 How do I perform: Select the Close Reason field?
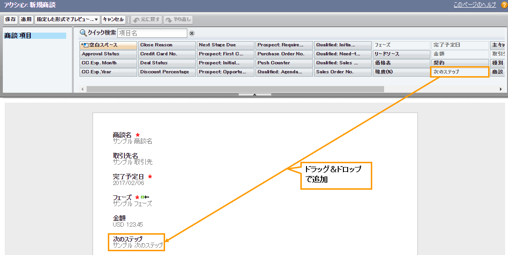tap(167, 45)
